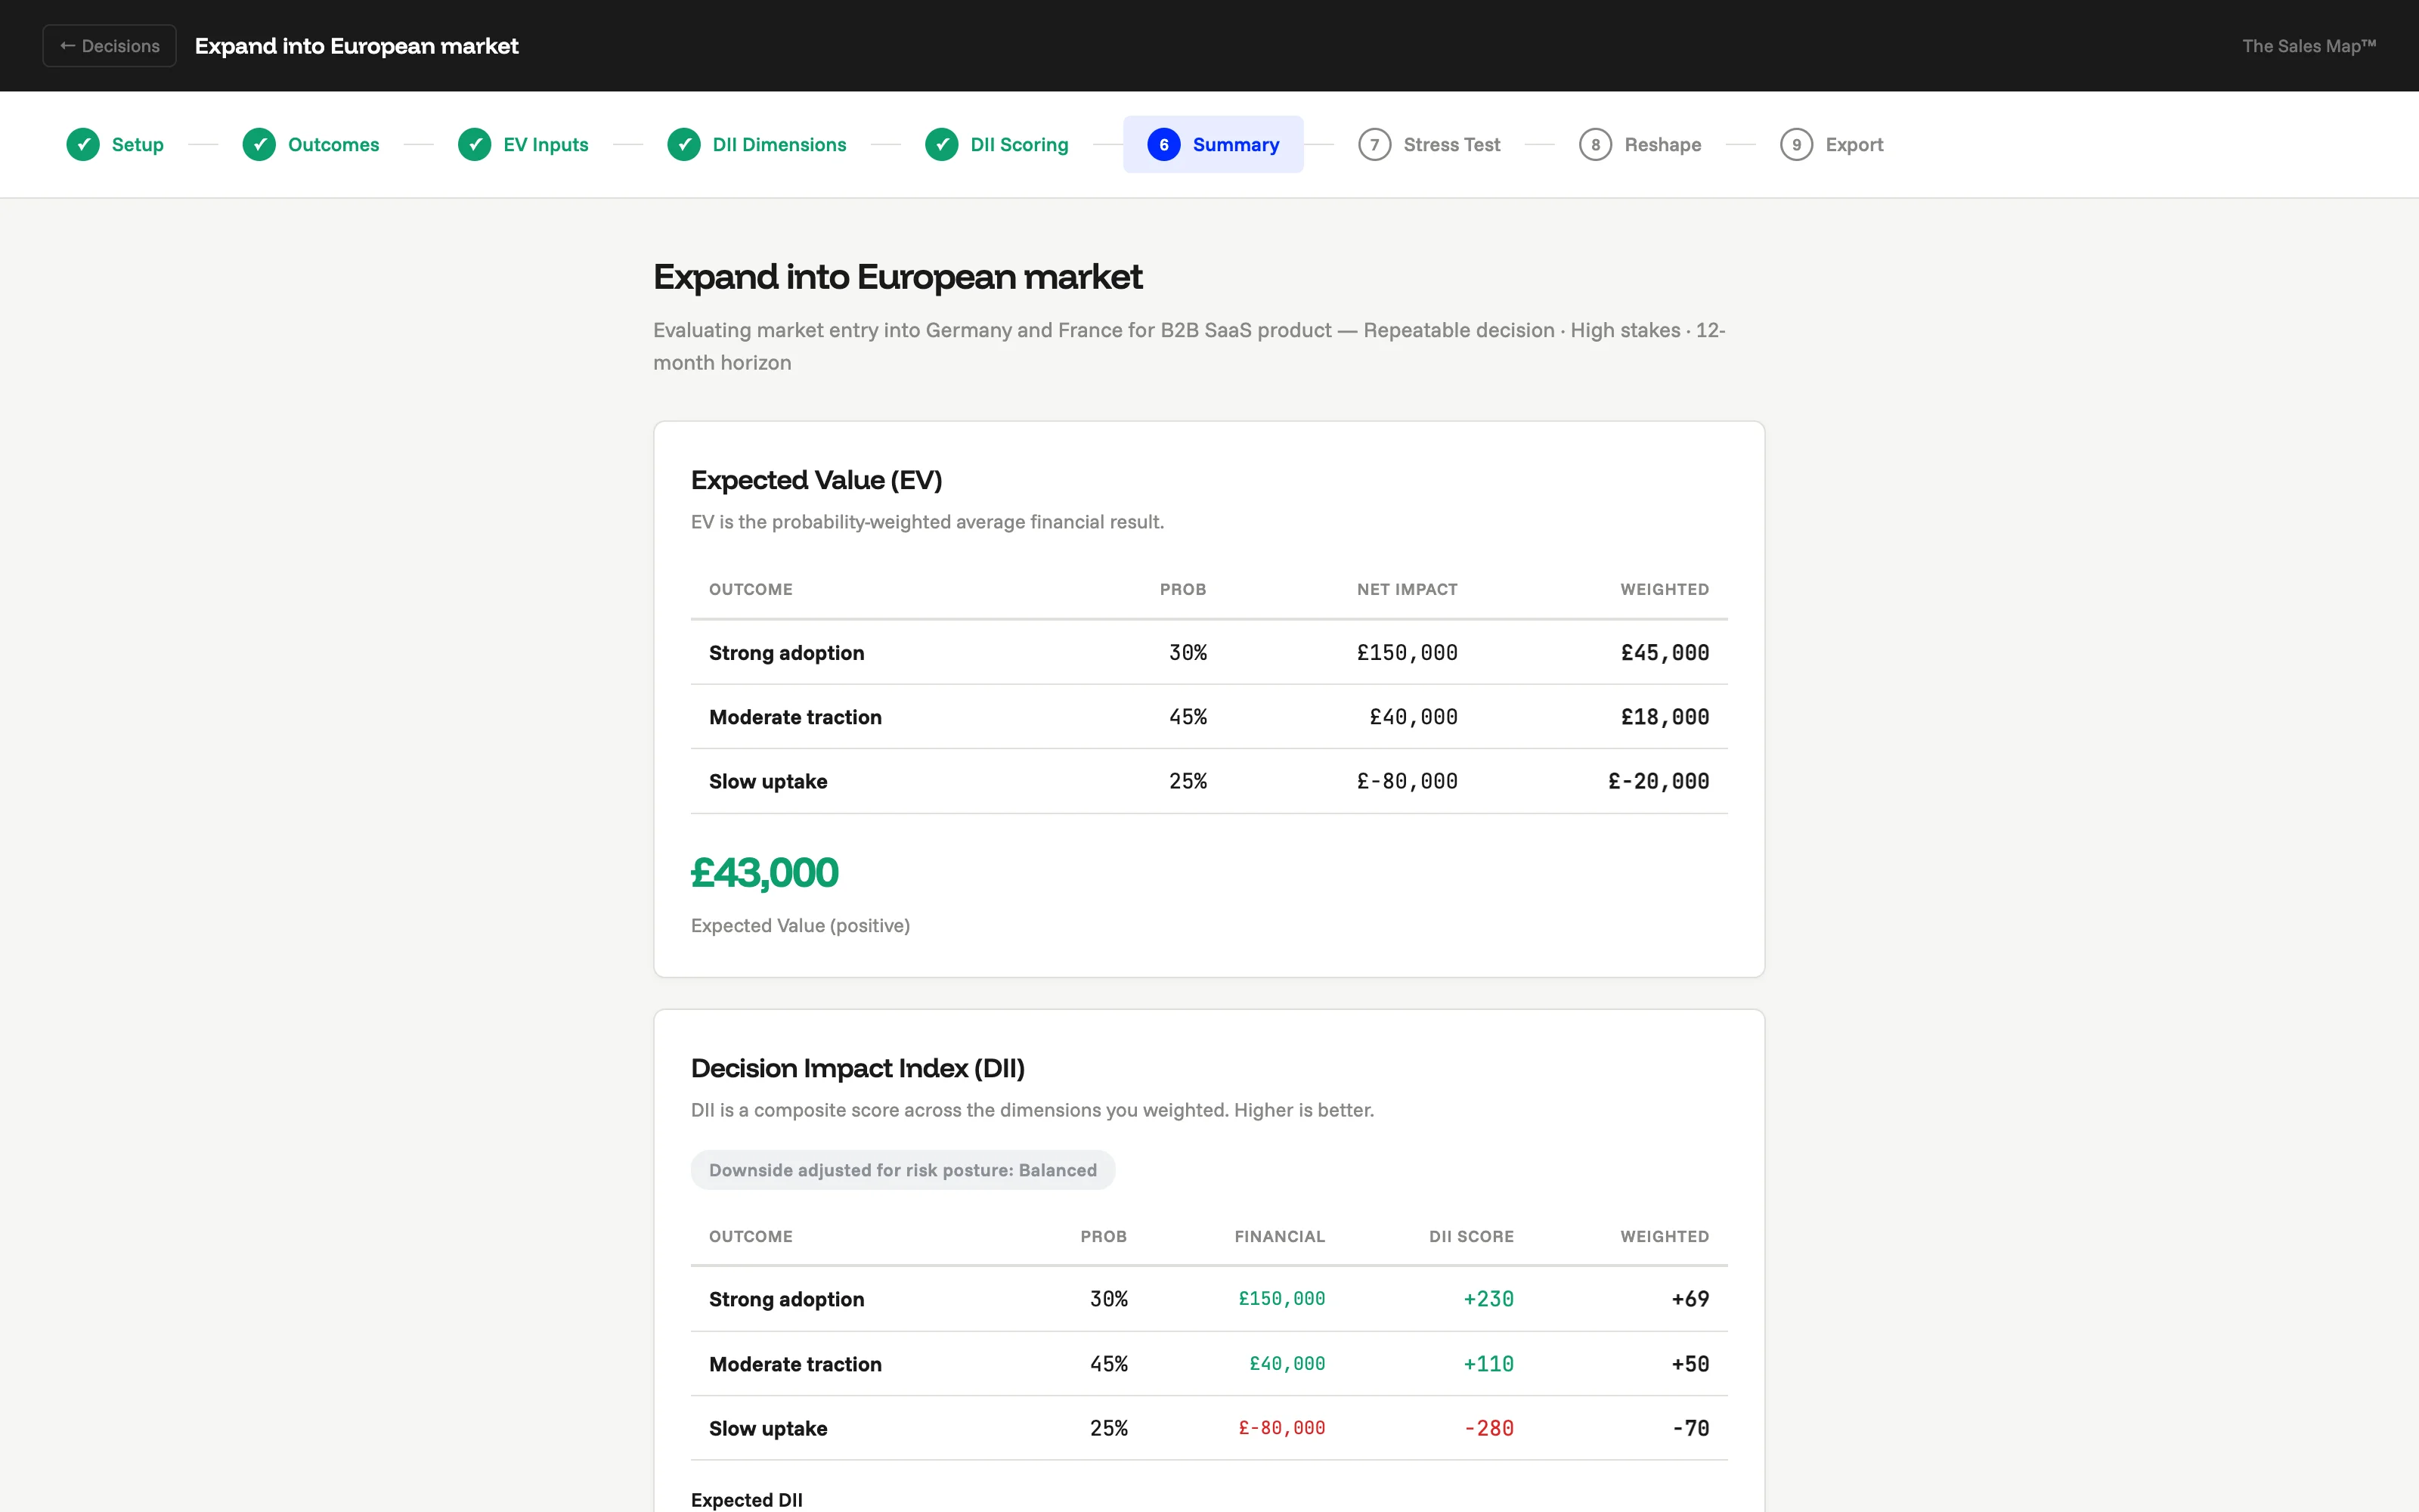Click the green checkmark icon beside Setup

pyautogui.click(x=83, y=144)
